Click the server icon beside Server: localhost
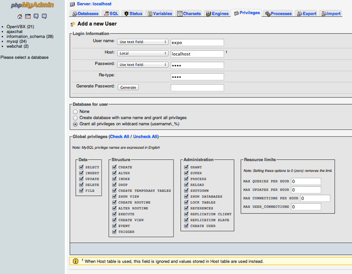 pos(72,4)
